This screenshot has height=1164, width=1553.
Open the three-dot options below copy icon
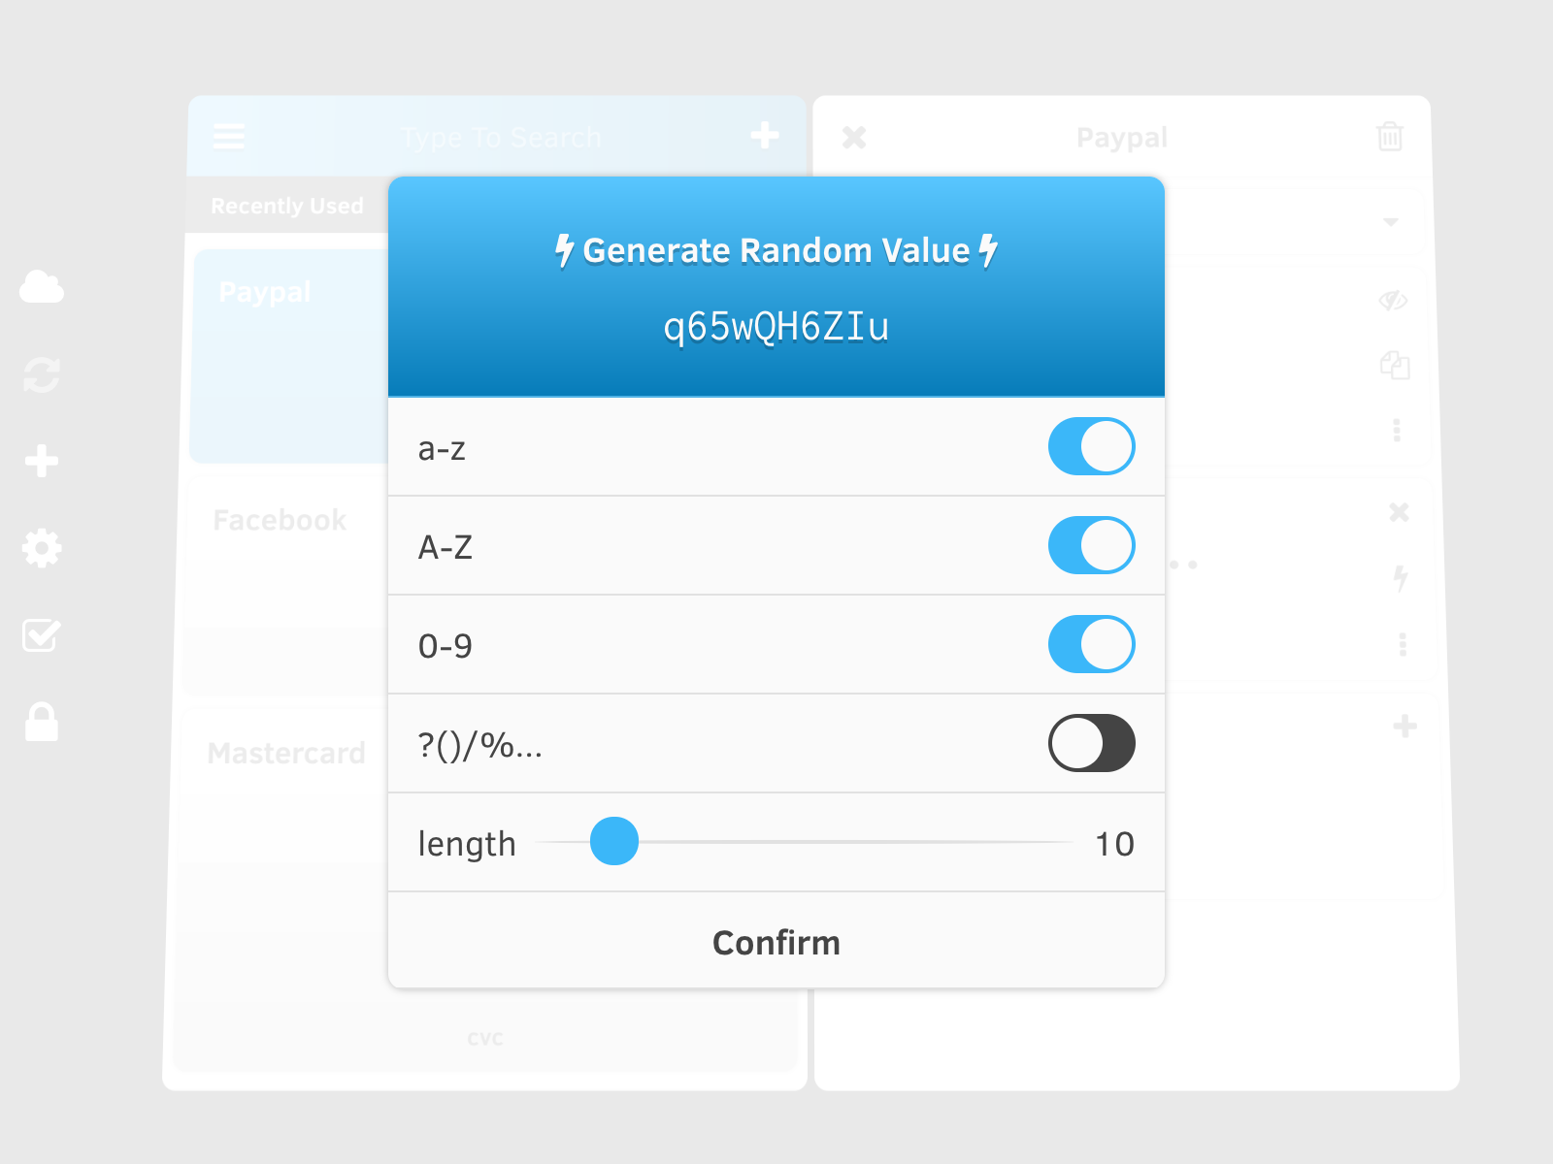point(1397,431)
